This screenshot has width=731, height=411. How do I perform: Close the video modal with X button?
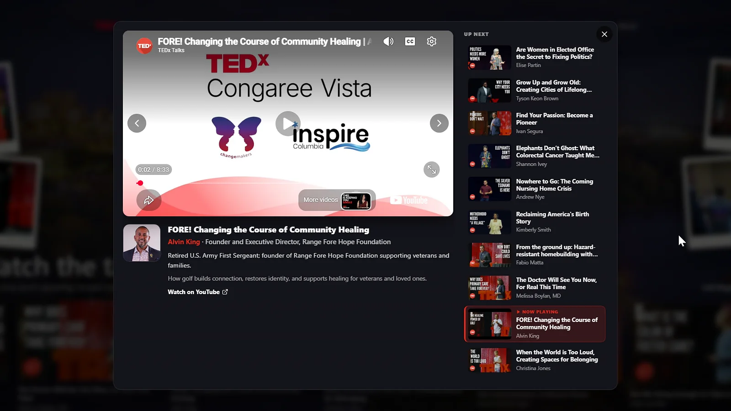point(604,34)
